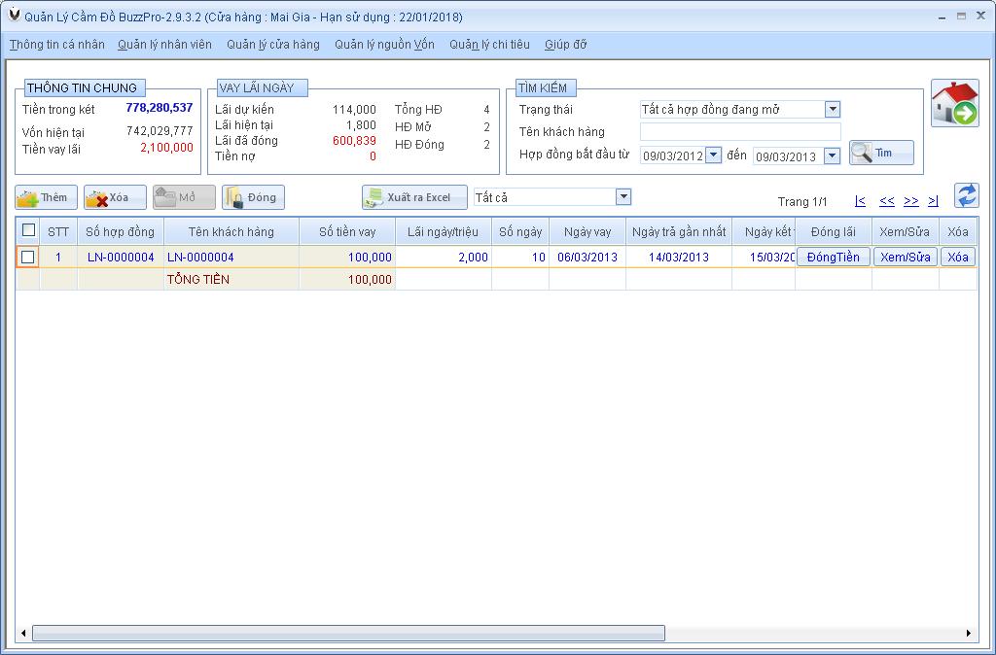Click the scrollbar right arrow
996x655 pixels.
click(x=969, y=633)
